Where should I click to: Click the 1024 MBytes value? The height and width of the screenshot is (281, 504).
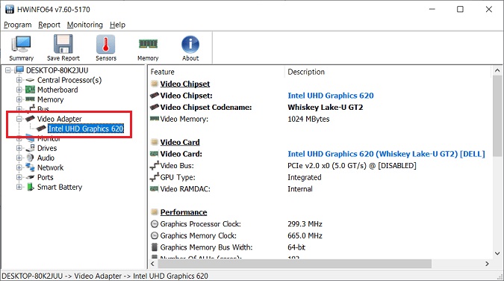[x=308, y=119]
